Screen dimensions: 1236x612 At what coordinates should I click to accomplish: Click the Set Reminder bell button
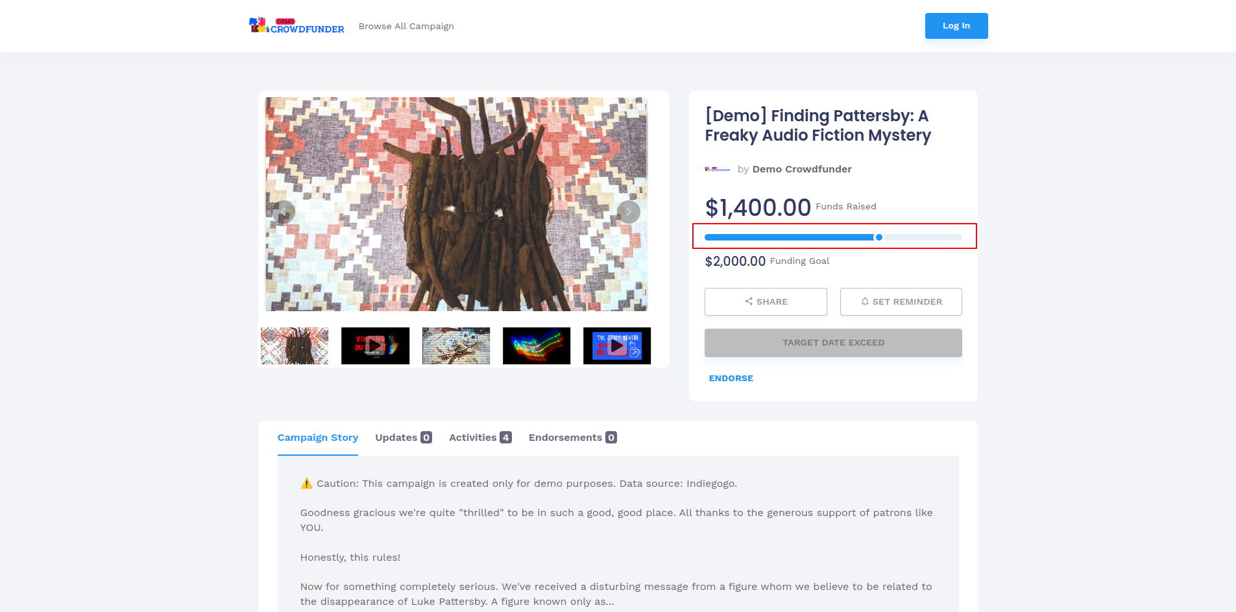pyautogui.click(x=901, y=301)
